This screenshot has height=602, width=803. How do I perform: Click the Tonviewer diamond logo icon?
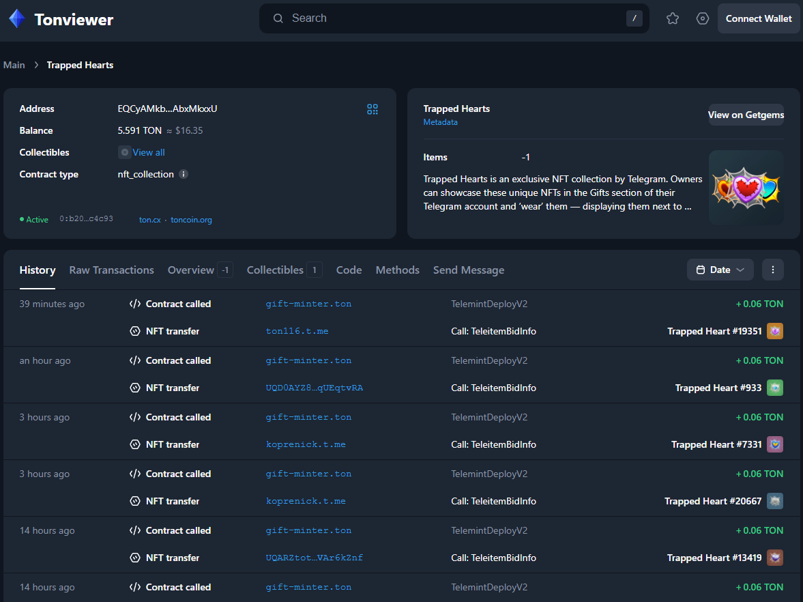tap(17, 19)
